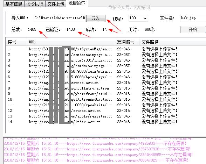The height and width of the screenshot is (164, 206).
Task: Select row 1 URL ending xtSystemMgt/en...
Action: (70, 49)
